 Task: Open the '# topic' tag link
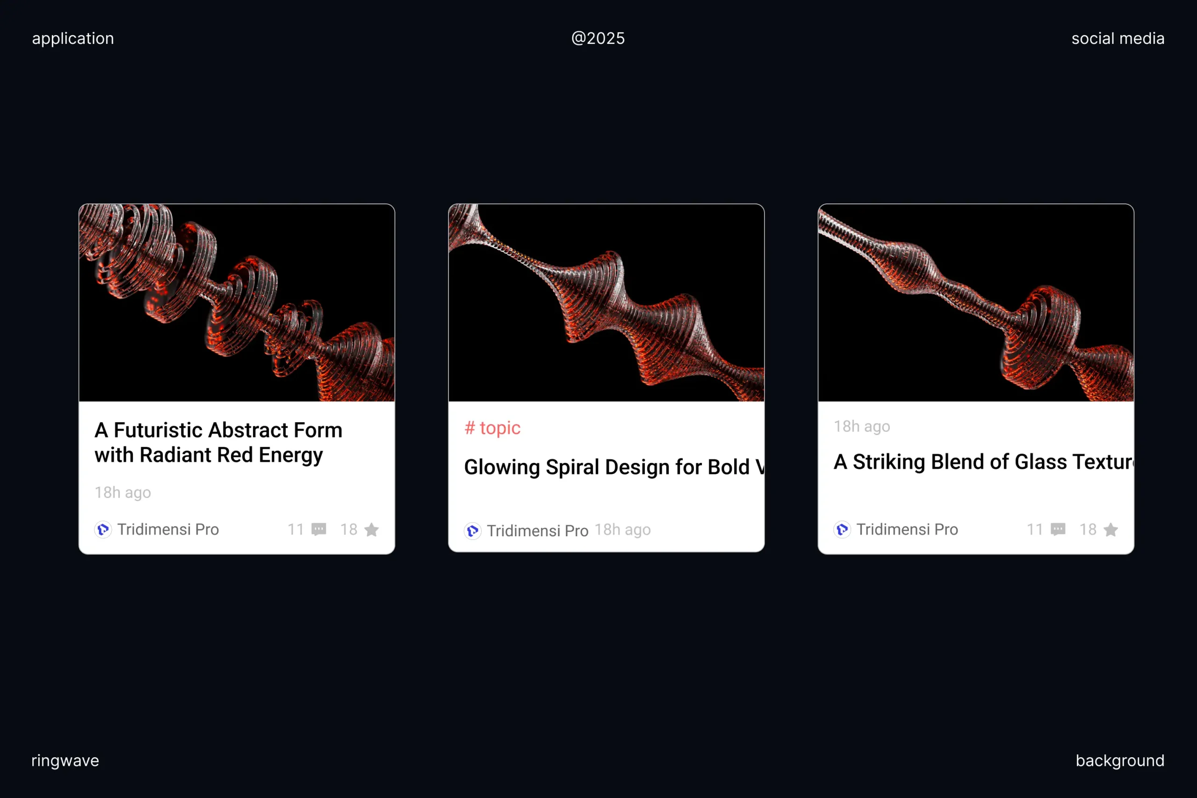pos(492,428)
